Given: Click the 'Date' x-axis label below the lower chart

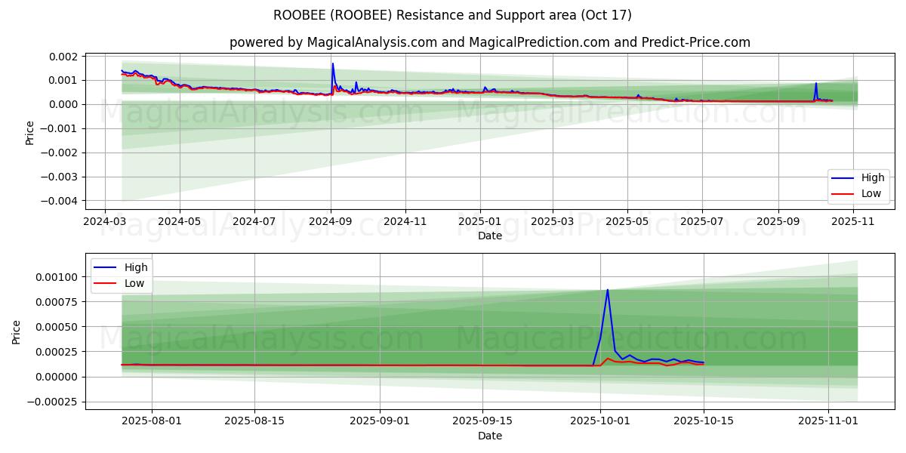Looking at the screenshot, I should coord(489,436).
